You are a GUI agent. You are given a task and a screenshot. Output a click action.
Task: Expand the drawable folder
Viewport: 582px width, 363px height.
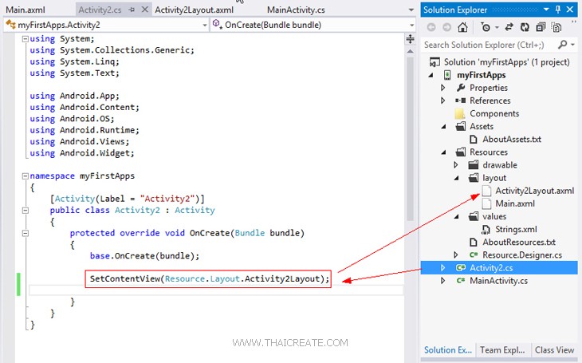(x=456, y=165)
